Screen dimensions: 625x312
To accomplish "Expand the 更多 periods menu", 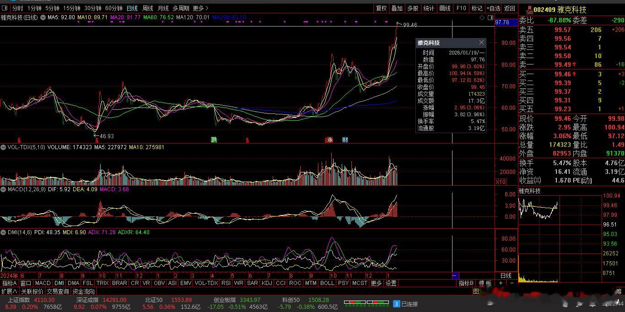I will (x=200, y=8).
